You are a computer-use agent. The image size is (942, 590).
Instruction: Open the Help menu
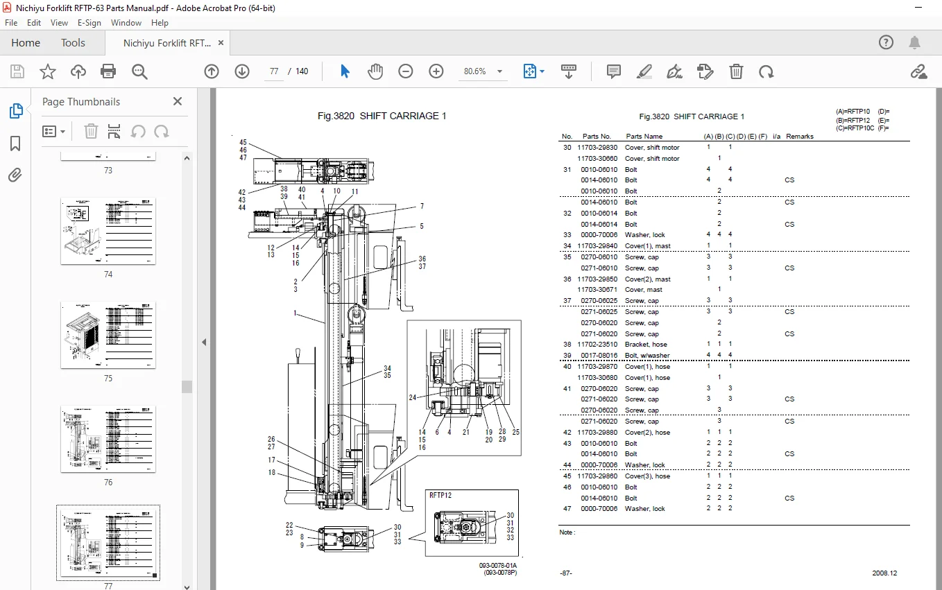click(160, 23)
